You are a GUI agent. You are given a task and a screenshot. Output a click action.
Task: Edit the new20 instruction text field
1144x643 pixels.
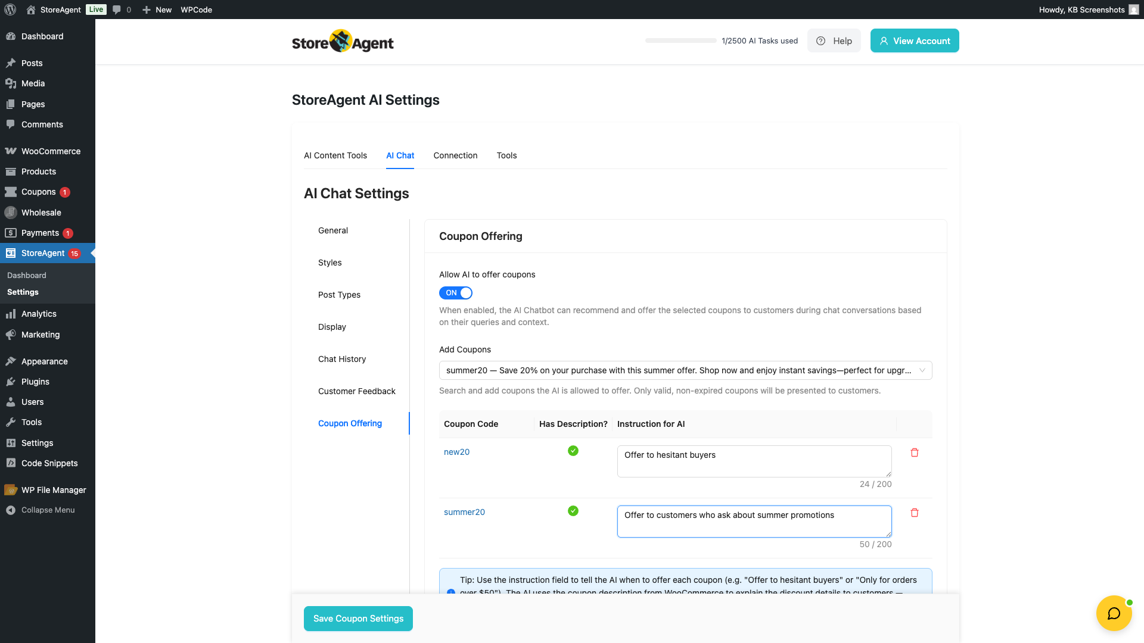(x=754, y=461)
